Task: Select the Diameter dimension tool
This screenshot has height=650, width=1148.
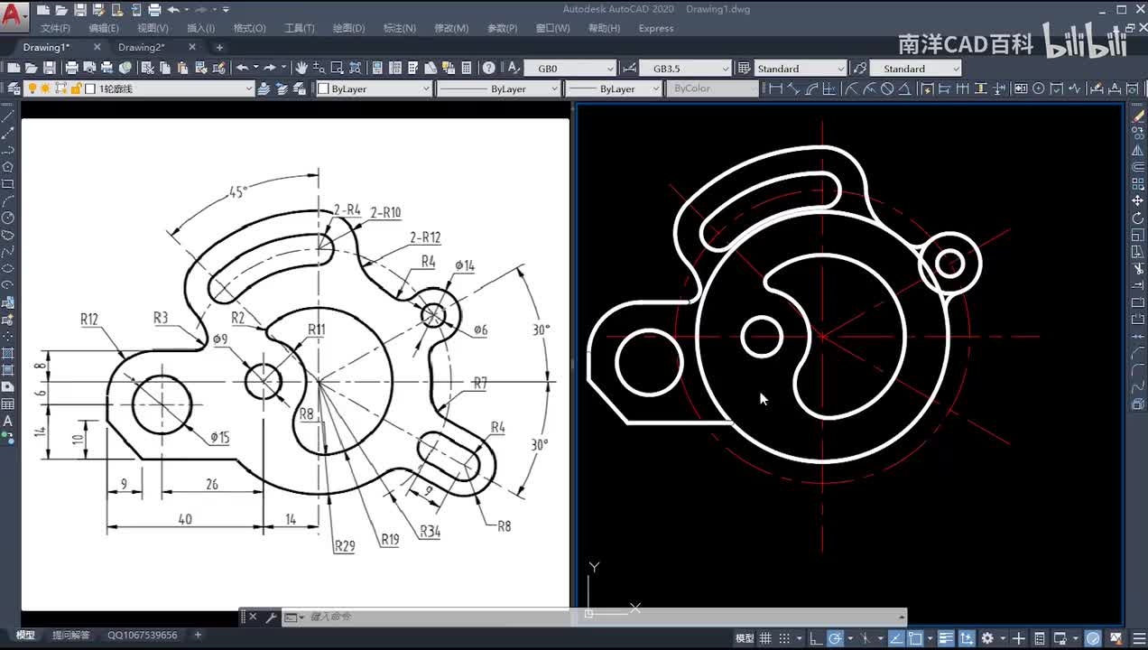Action: pyautogui.click(x=887, y=88)
